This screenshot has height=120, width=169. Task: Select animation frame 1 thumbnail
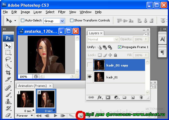[x=26, y=99]
